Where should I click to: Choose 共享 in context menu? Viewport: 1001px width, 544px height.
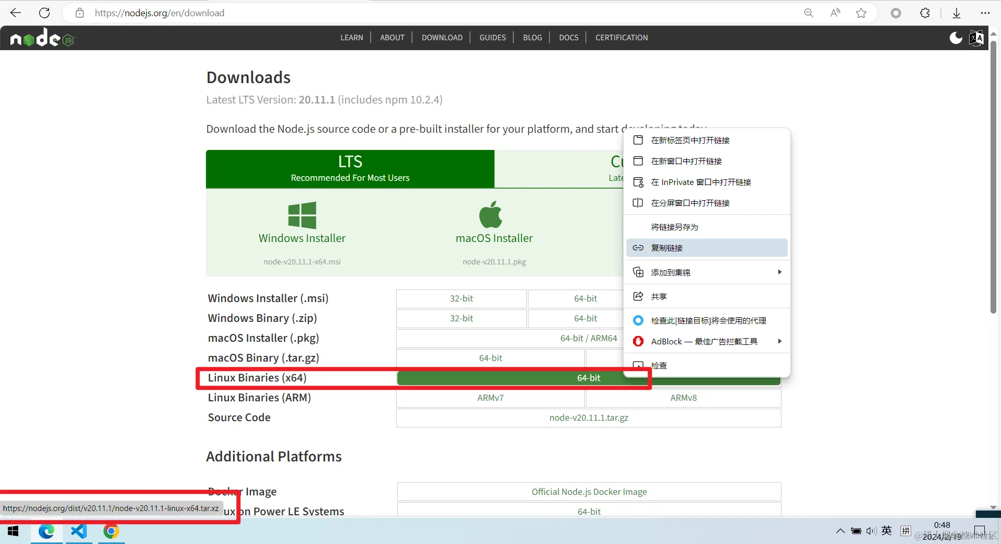click(x=707, y=296)
